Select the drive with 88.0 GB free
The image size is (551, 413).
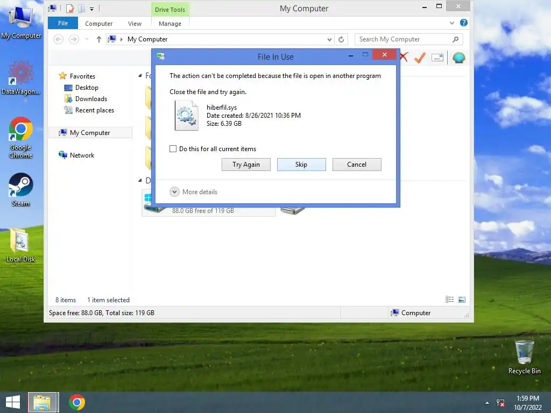coord(208,210)
